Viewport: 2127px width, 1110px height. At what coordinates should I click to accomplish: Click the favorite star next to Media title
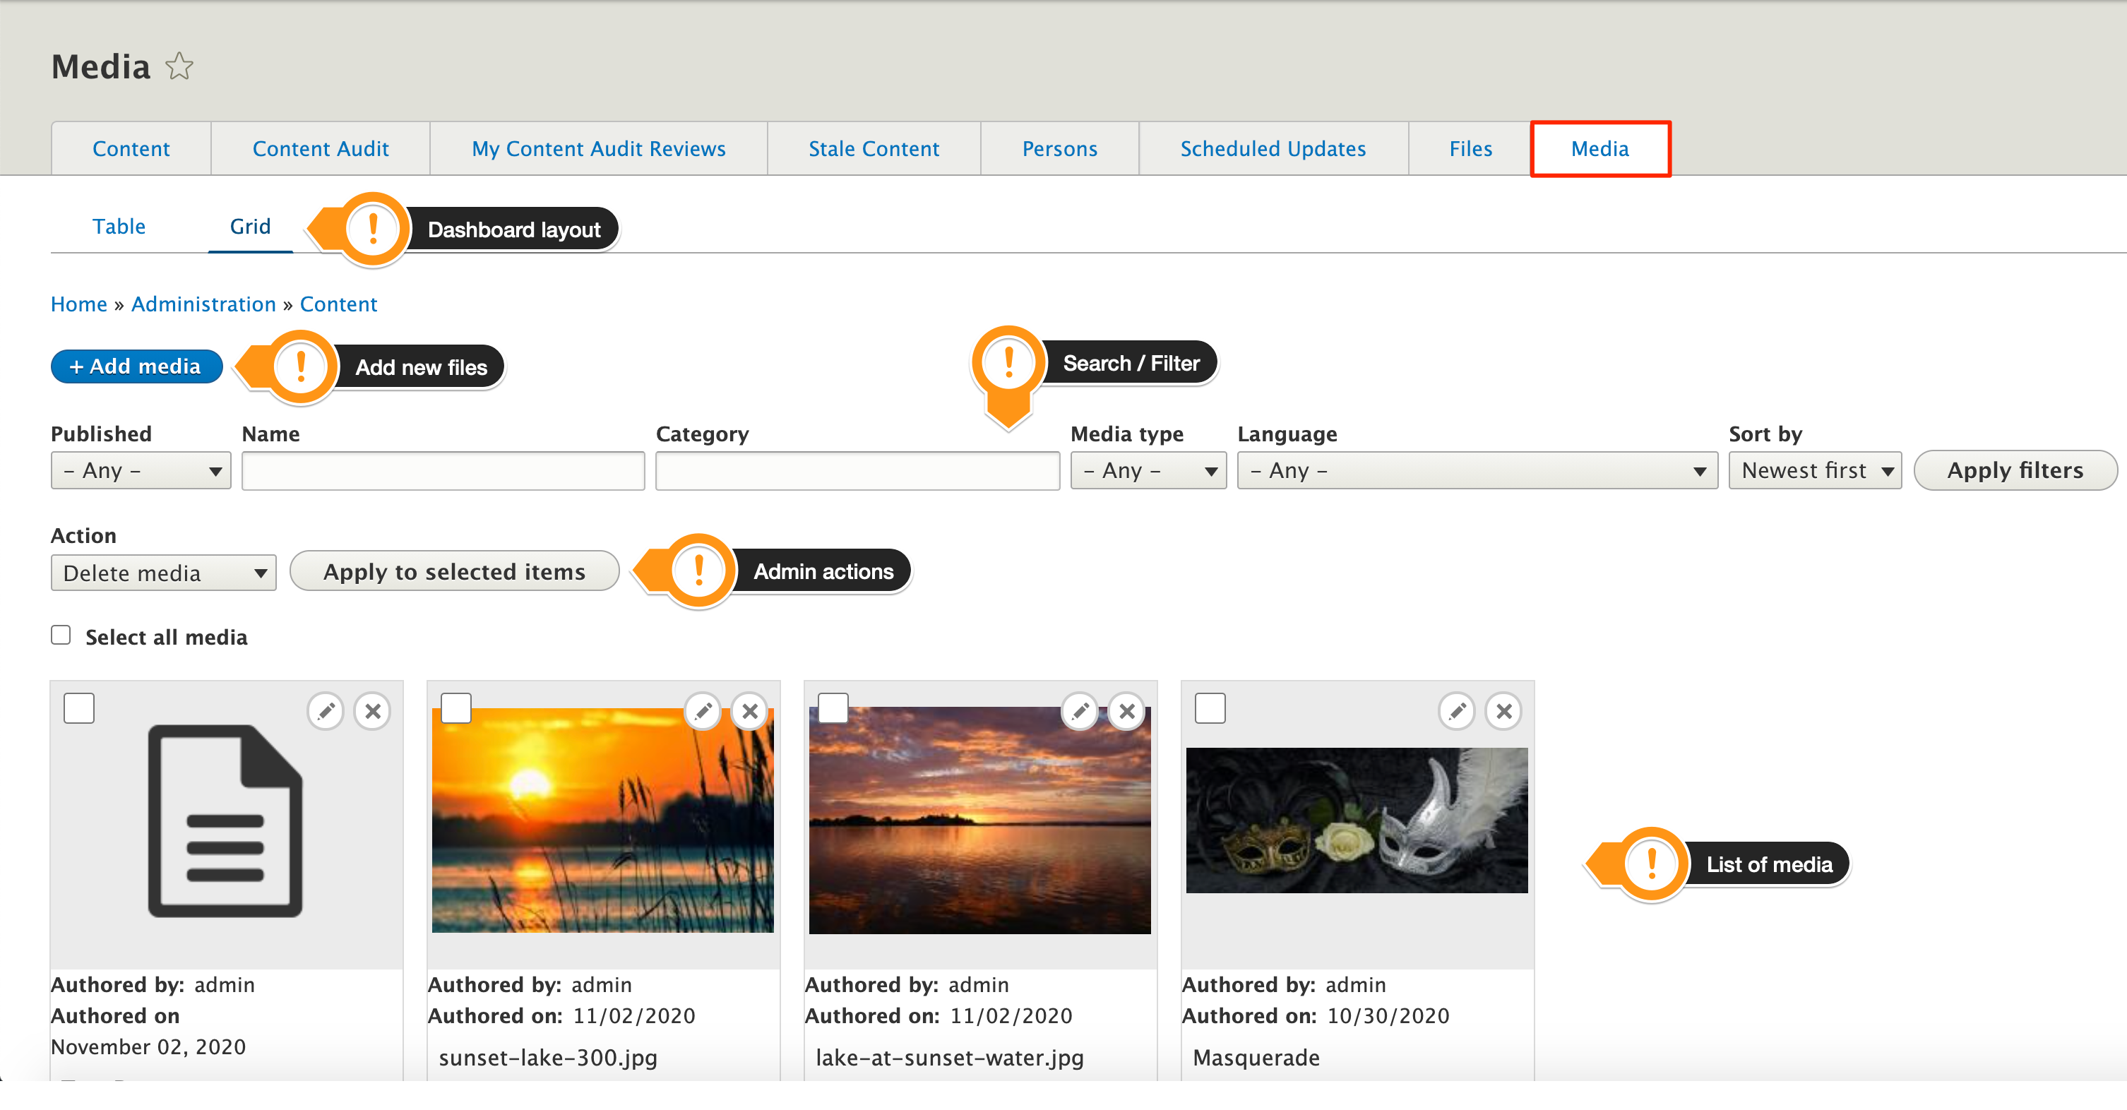click(x=179, y=66)
